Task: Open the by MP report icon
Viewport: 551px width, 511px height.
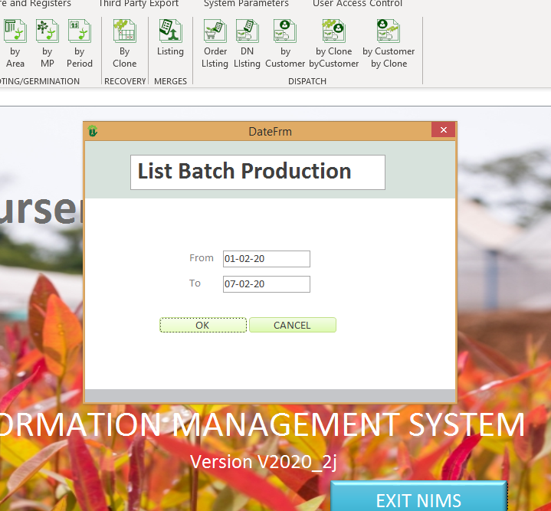Action: tap(47, 44)
